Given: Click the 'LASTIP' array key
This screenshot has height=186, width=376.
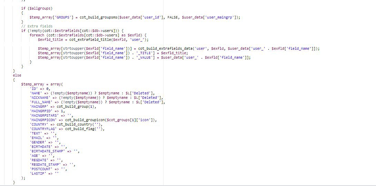Looking at the screenshot, I should [38, 174].
